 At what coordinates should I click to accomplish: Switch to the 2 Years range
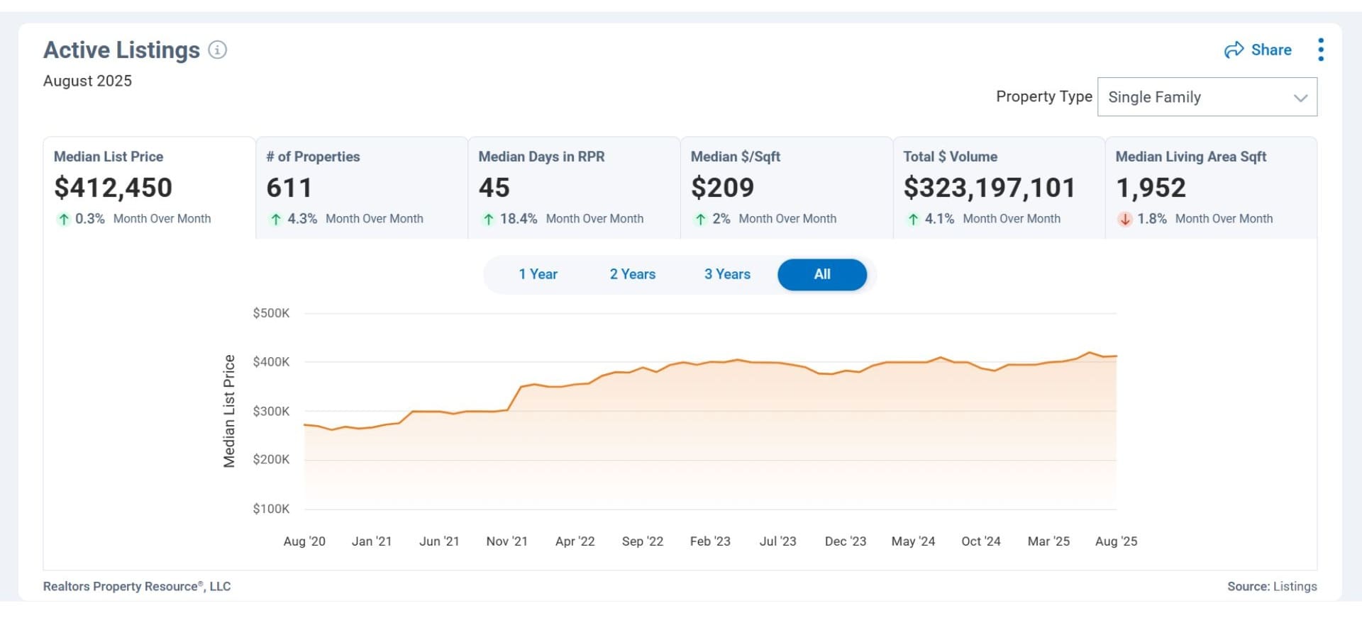pos(632,274)
